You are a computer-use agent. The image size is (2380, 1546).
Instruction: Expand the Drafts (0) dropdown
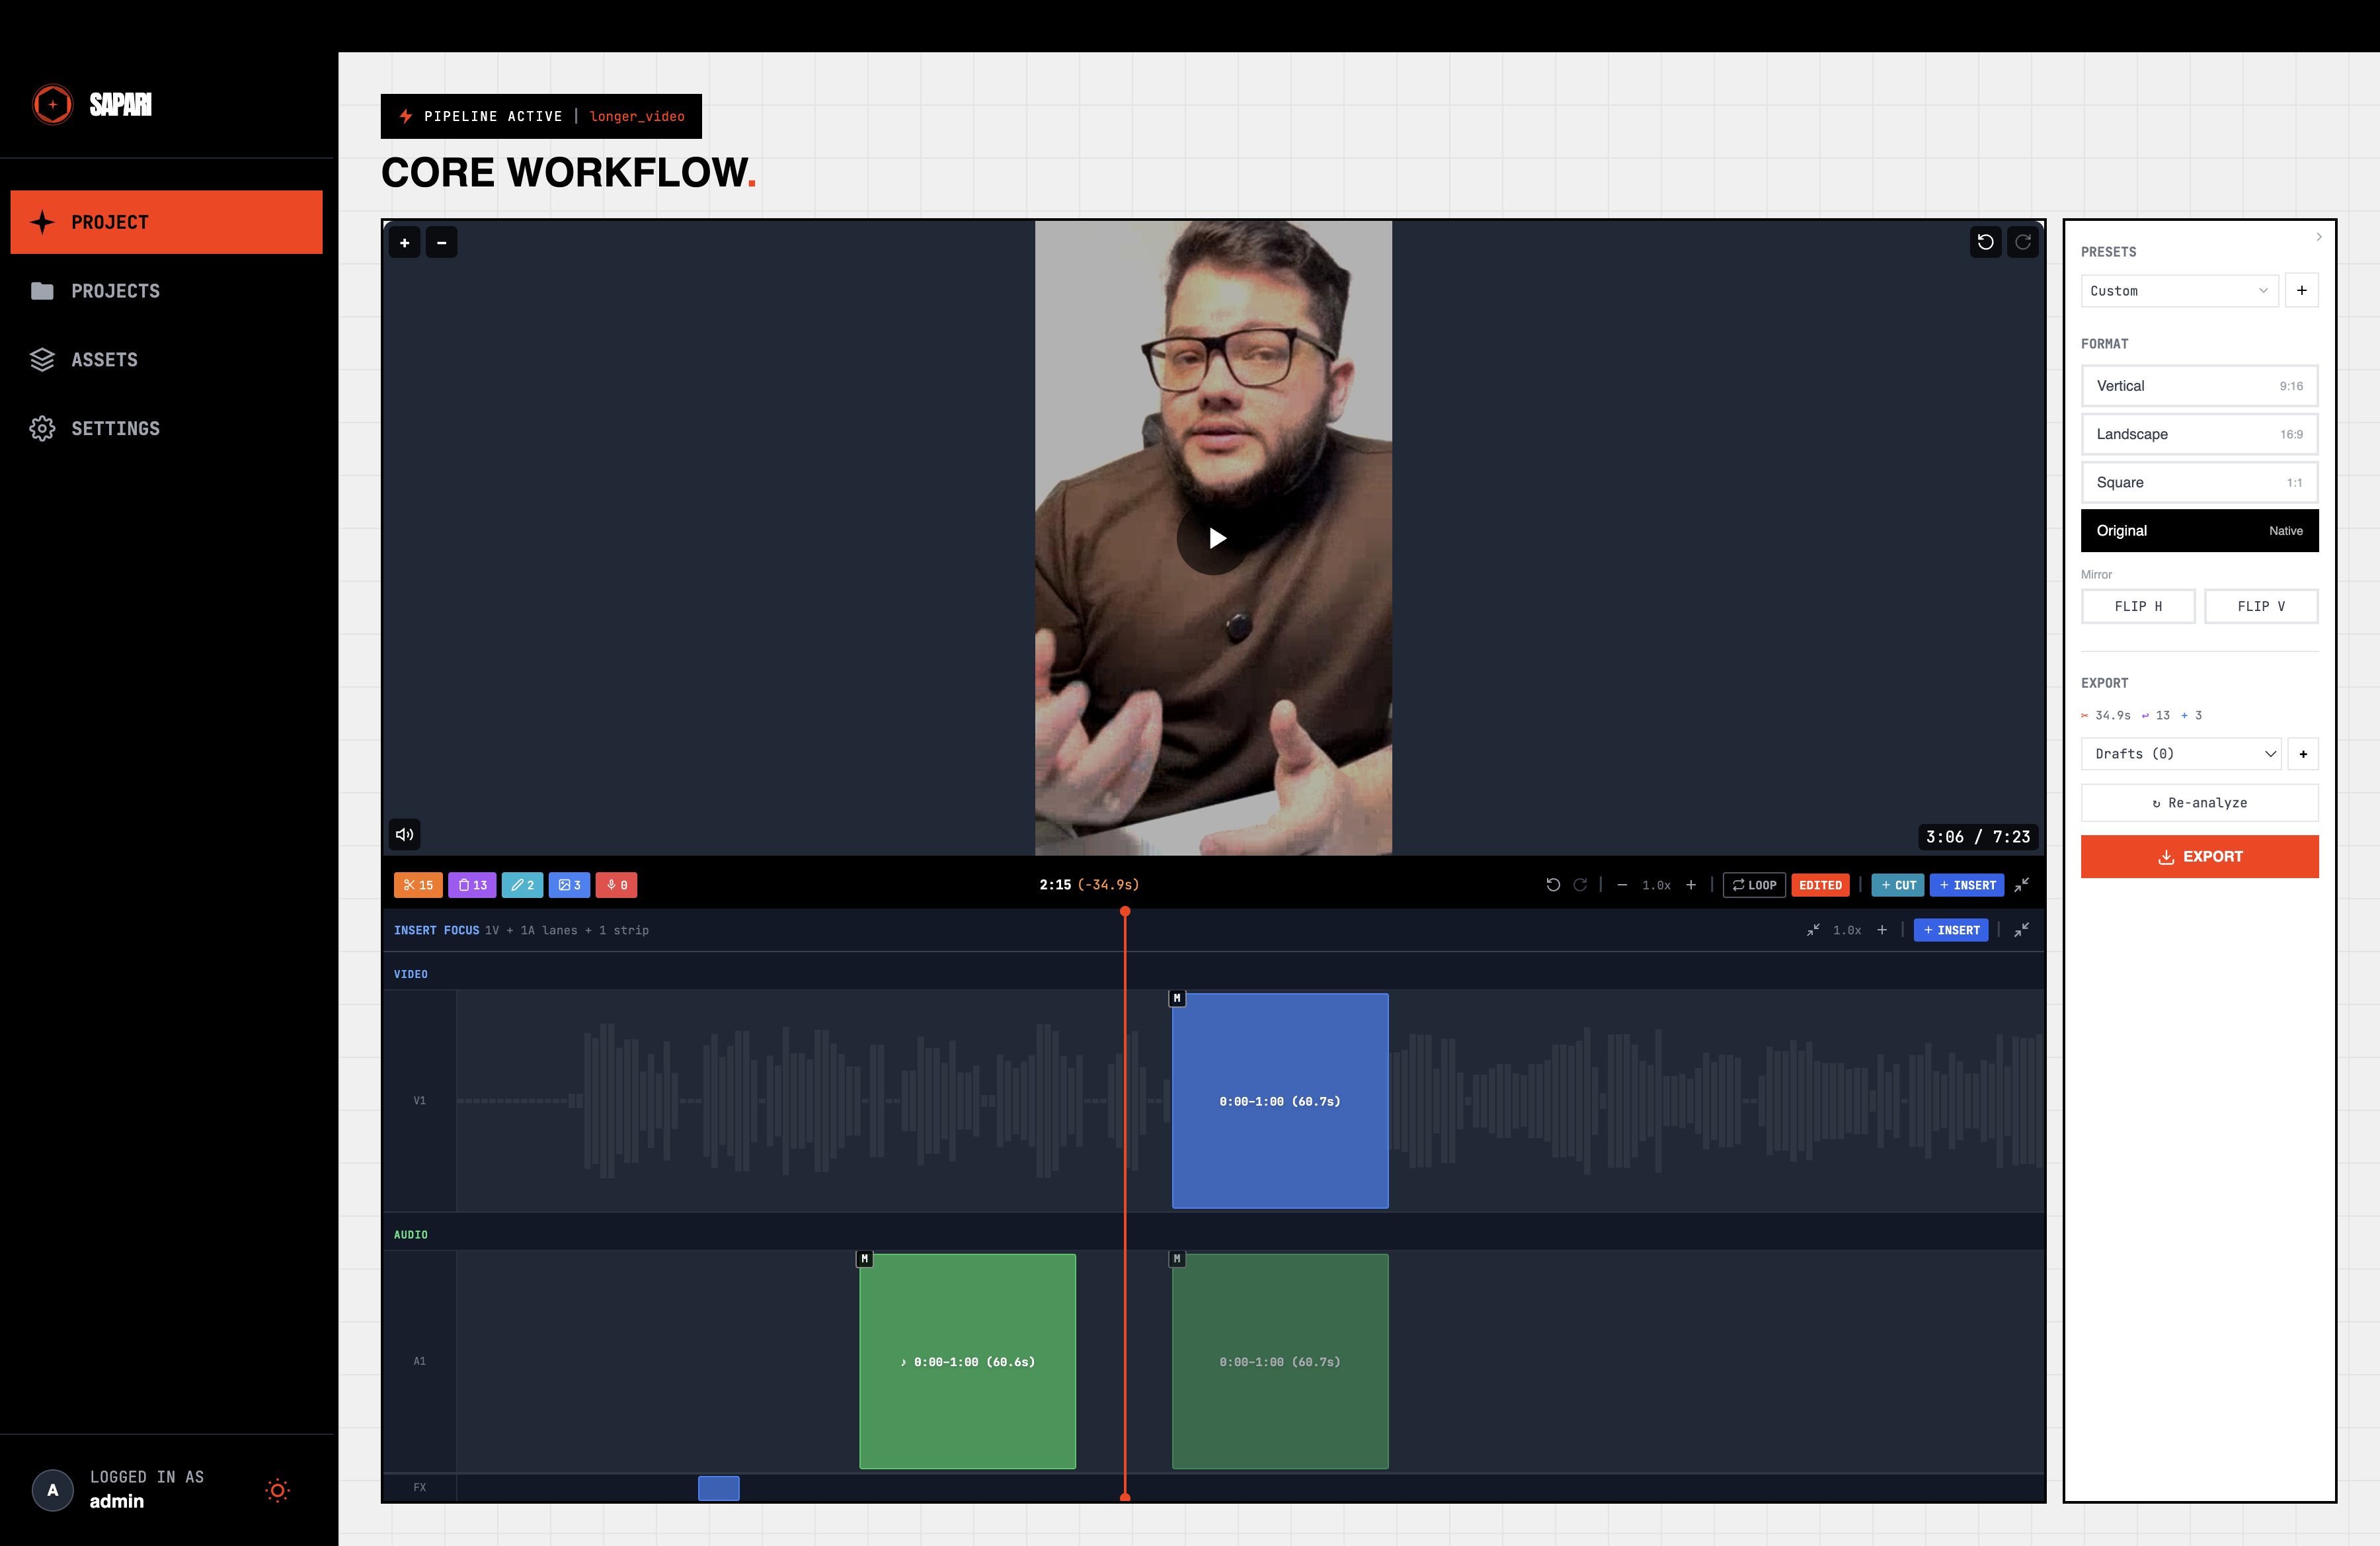tap(2180, 753)
